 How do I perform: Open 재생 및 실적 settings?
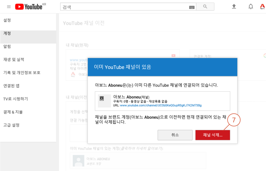coord(14,59)
